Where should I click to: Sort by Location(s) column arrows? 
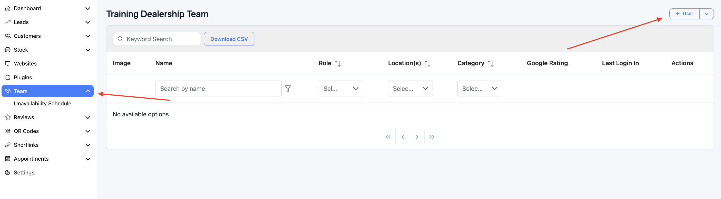(427, 64)
